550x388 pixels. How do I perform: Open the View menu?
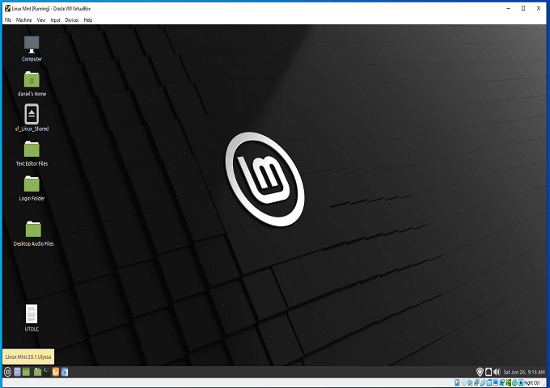tap(40, 19)
